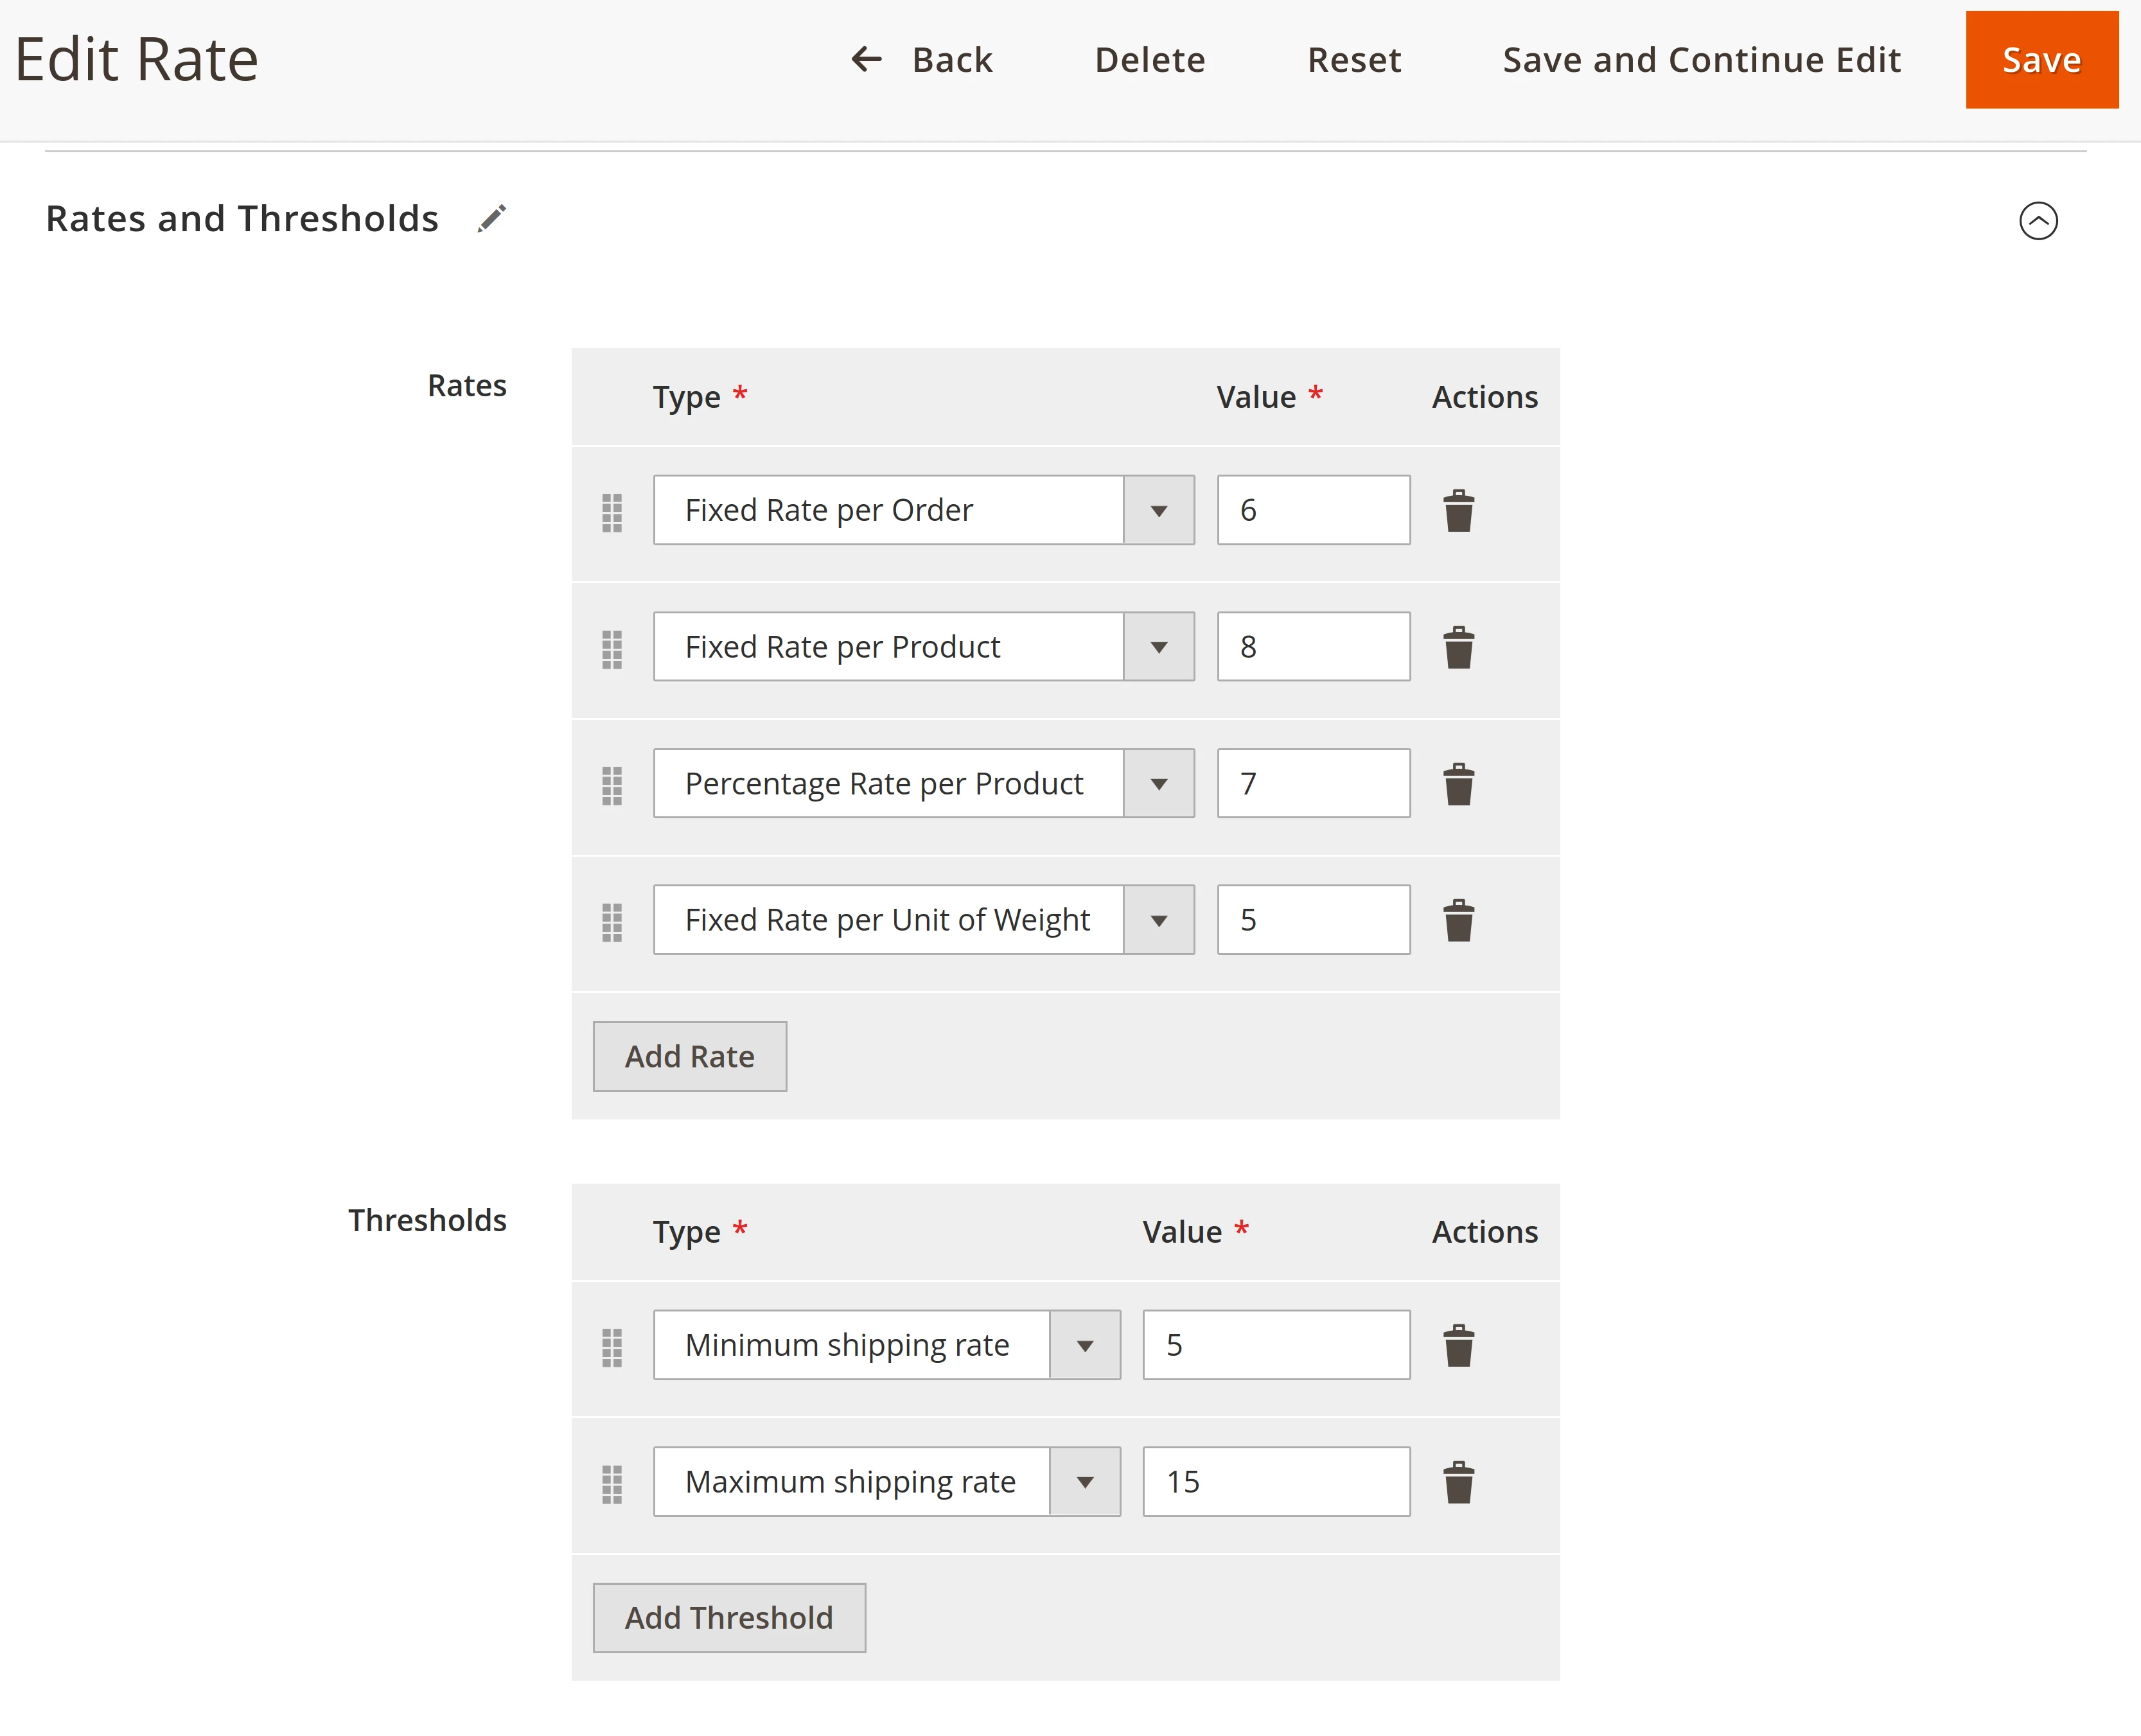Click the pencil edit icon next to Rates and Thresholds

pyautogui.click(x=496, y=220)
